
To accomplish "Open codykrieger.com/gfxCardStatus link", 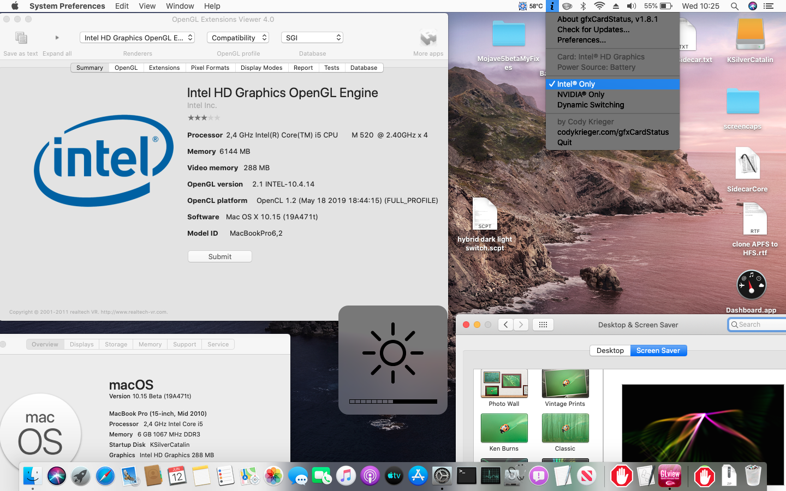I will tap(612, 132).
